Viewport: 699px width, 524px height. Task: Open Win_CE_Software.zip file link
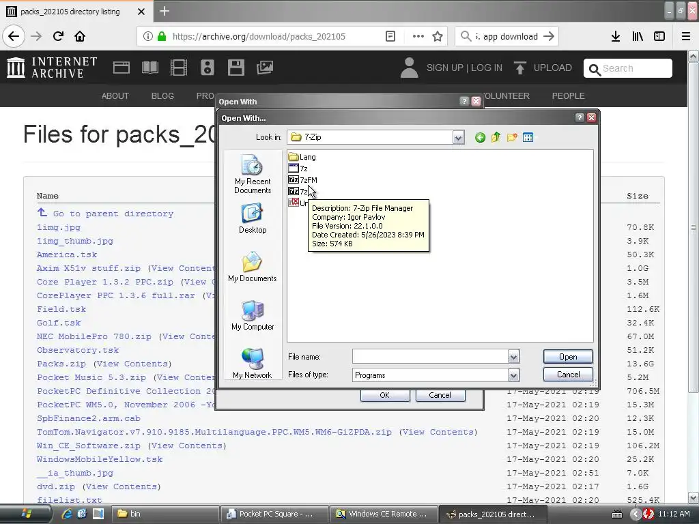(x=88, y=446)
